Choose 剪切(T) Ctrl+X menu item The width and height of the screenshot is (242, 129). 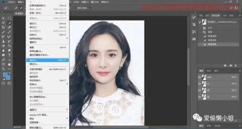coord(47,24)
